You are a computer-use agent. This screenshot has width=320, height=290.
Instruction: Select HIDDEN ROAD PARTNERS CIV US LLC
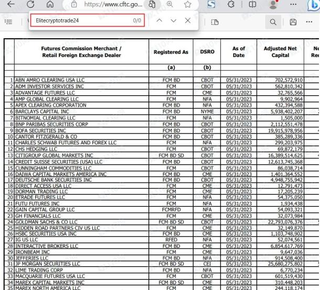[58, 228]
